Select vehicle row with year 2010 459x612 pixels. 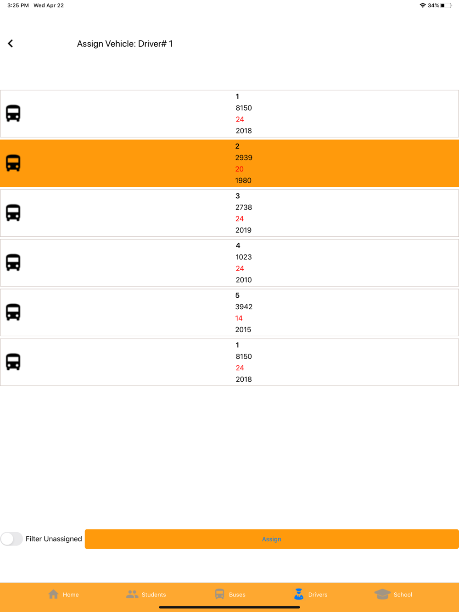[x=229, y=263]
